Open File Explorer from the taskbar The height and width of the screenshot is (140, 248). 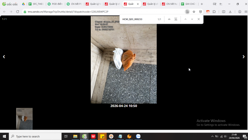75,136
